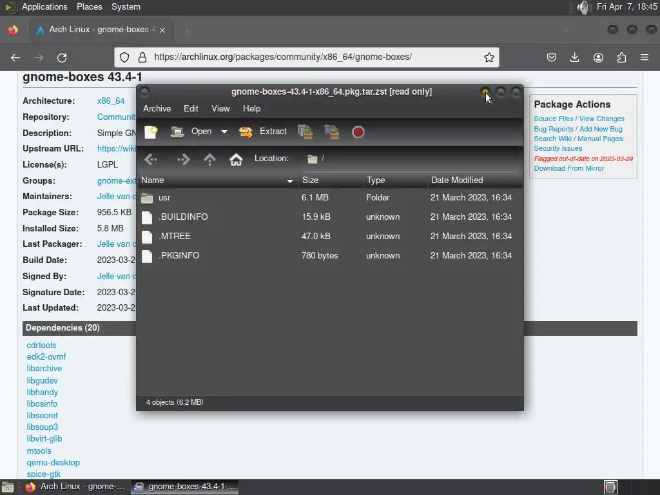Go up one level in the archive
660x495 pixels.
209,159
